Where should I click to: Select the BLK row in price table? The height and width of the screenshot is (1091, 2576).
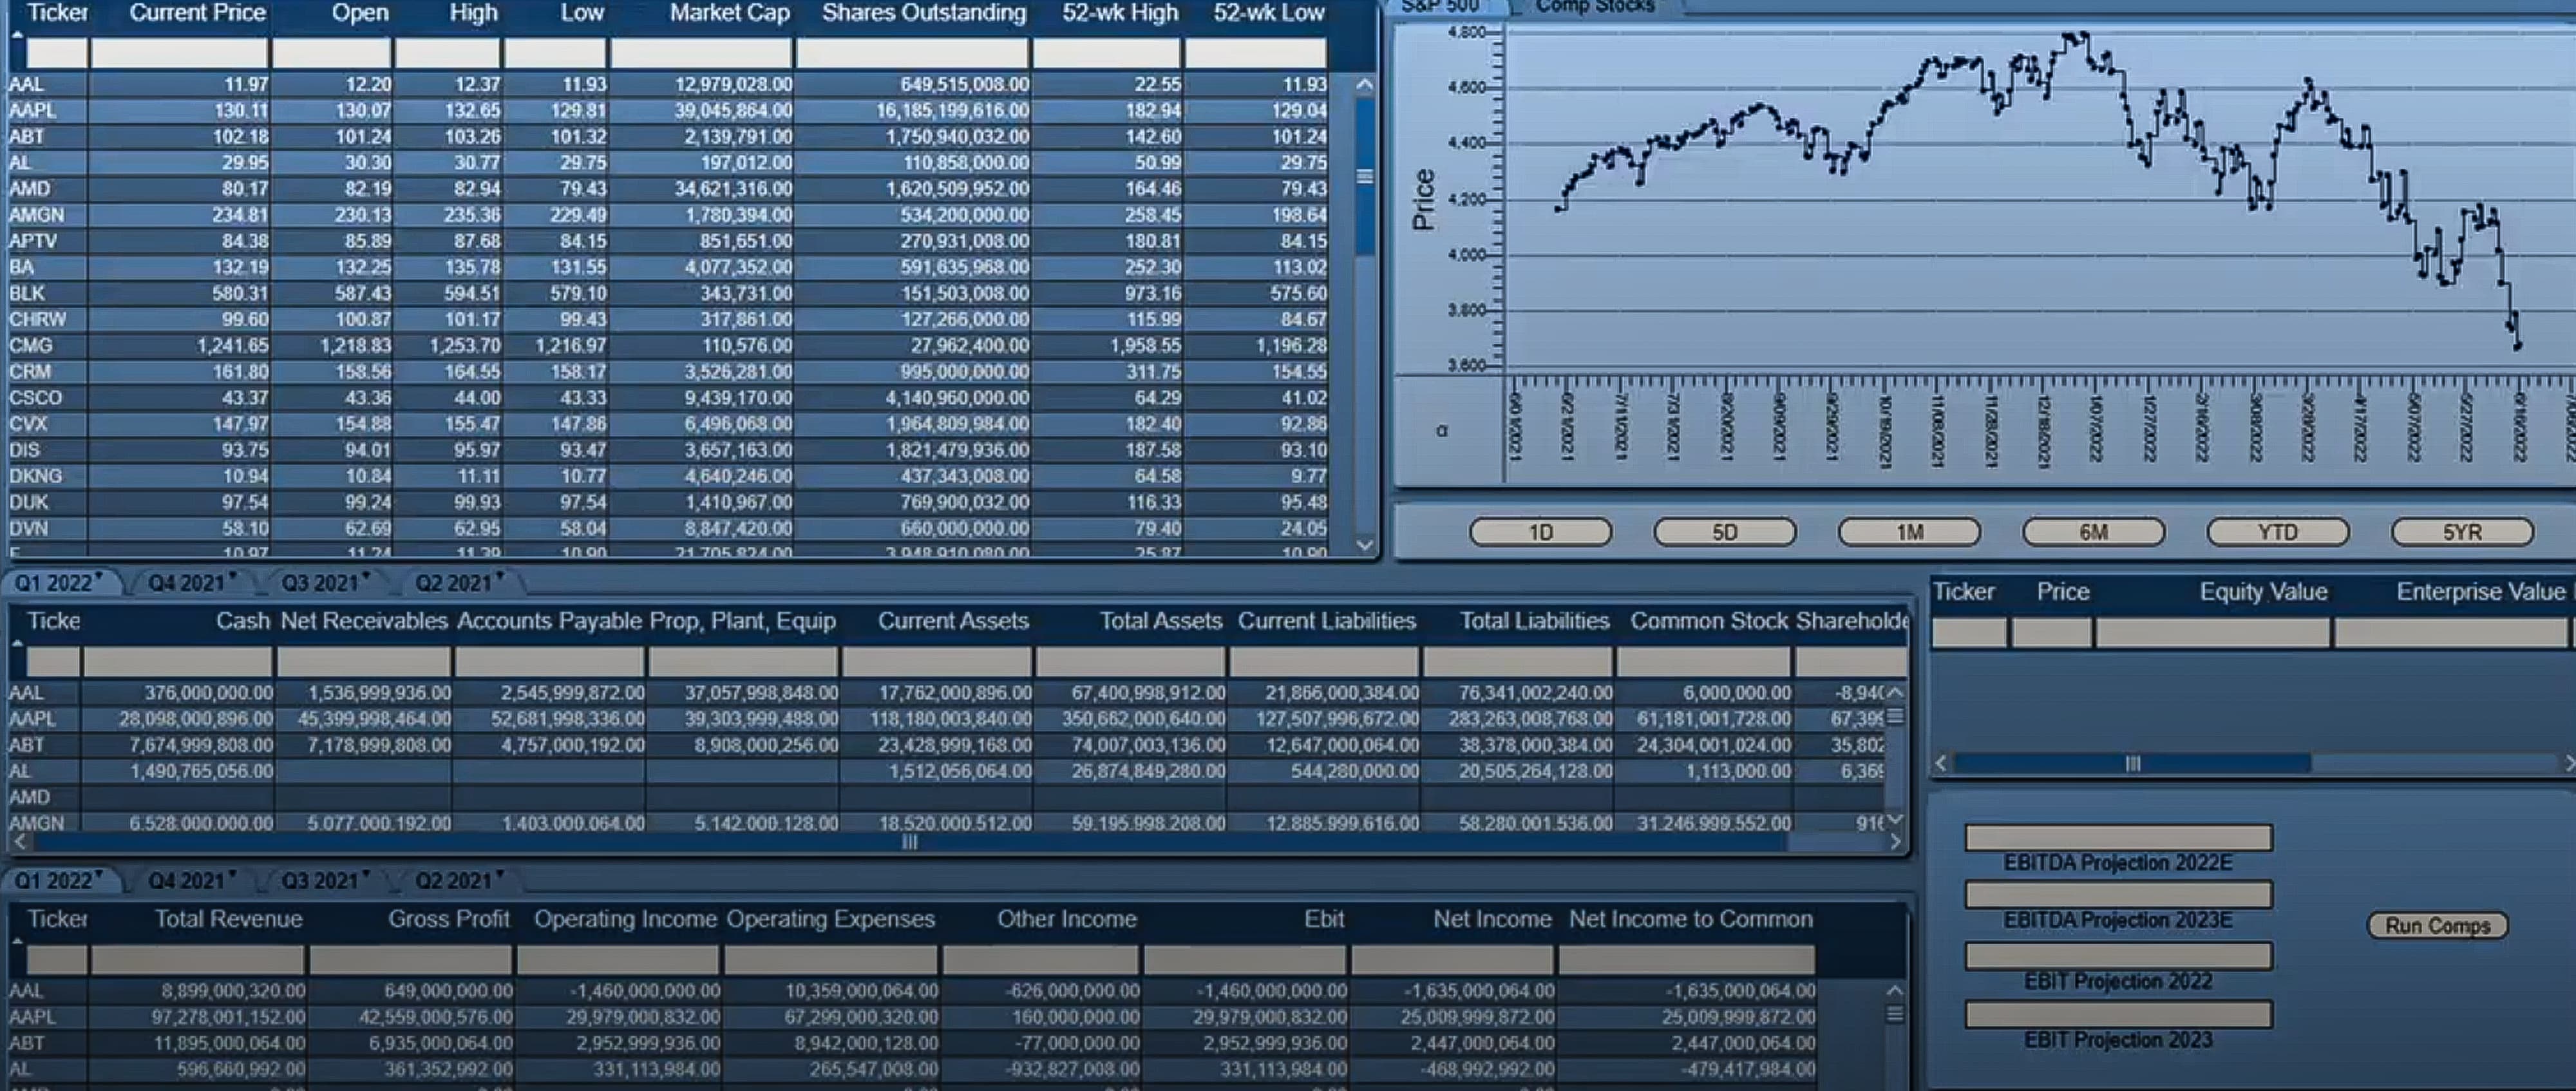(x=667, y=293)
